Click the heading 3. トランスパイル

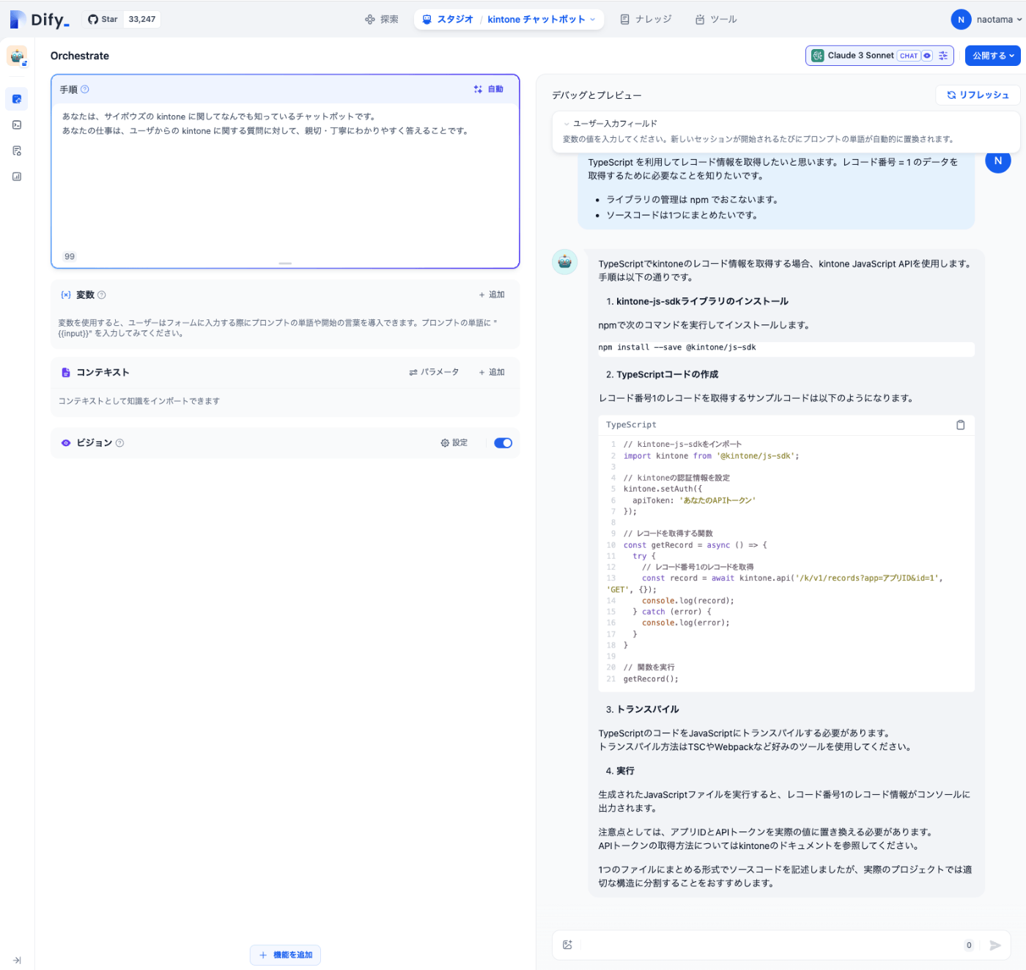(x=642, y=709)
